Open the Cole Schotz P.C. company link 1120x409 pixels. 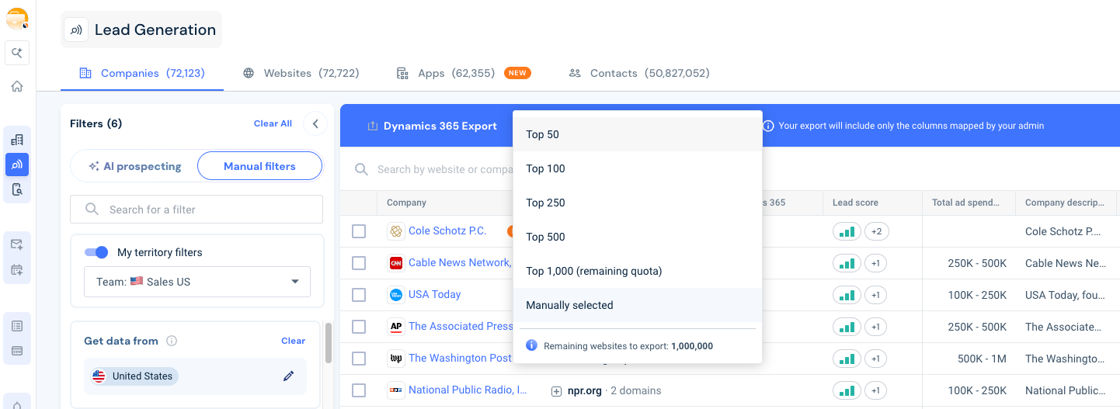pyautogui.click(x=447, y=230)
